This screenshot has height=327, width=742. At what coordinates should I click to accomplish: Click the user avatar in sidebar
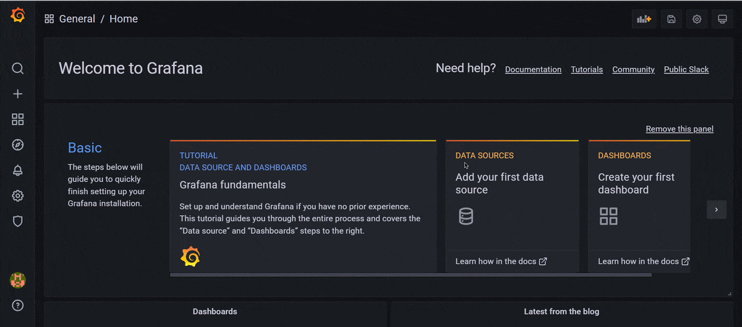tap(18, 280)
